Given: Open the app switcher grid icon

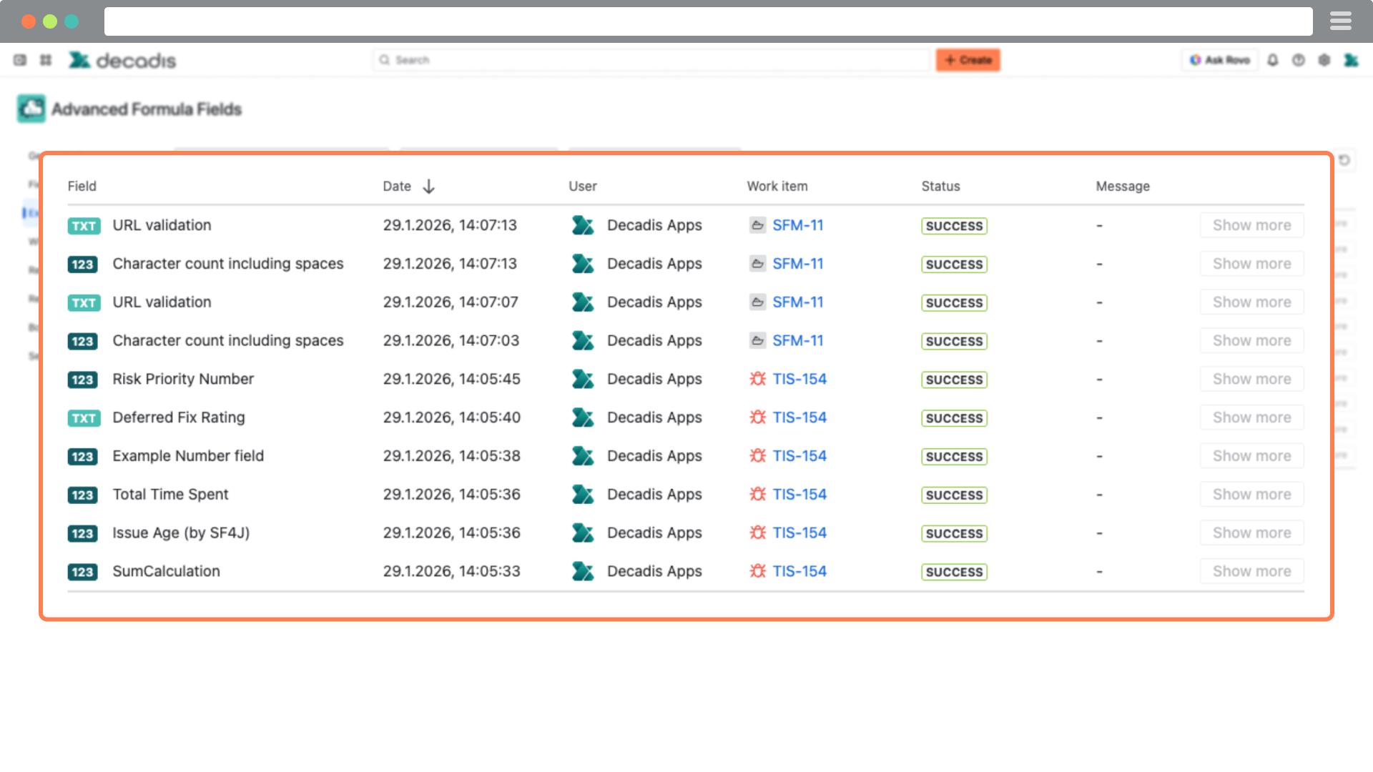Looking at the screenshot, I should 46,60.
